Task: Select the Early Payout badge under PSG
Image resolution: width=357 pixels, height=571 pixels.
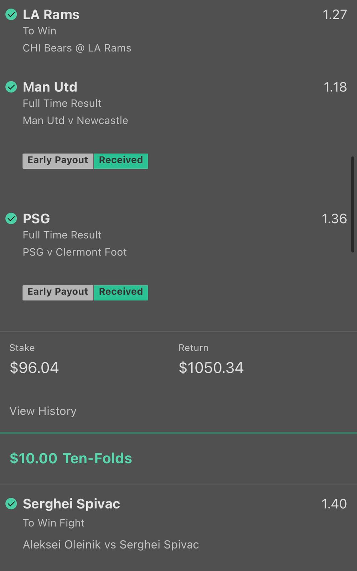Action: [x=58, y=293]
